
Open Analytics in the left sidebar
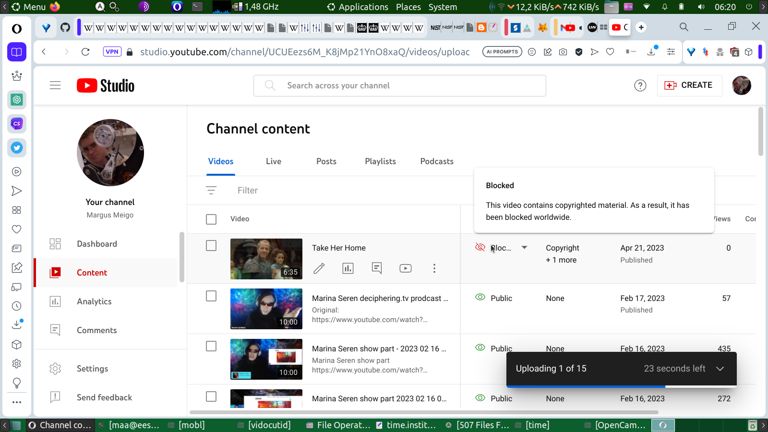point(94,301)
